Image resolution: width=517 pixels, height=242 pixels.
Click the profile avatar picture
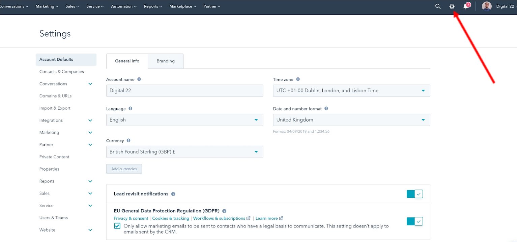pyautogui.click(x=486, y=6)
